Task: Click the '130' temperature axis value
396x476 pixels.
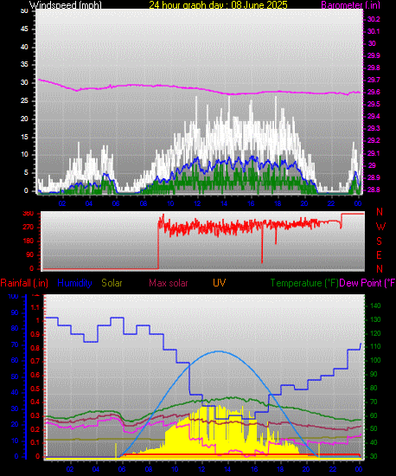Action: coord(375,320)
